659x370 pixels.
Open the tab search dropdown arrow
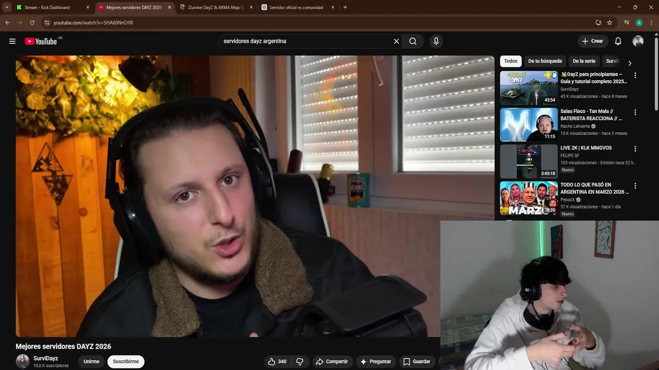[x=7, y=7]
